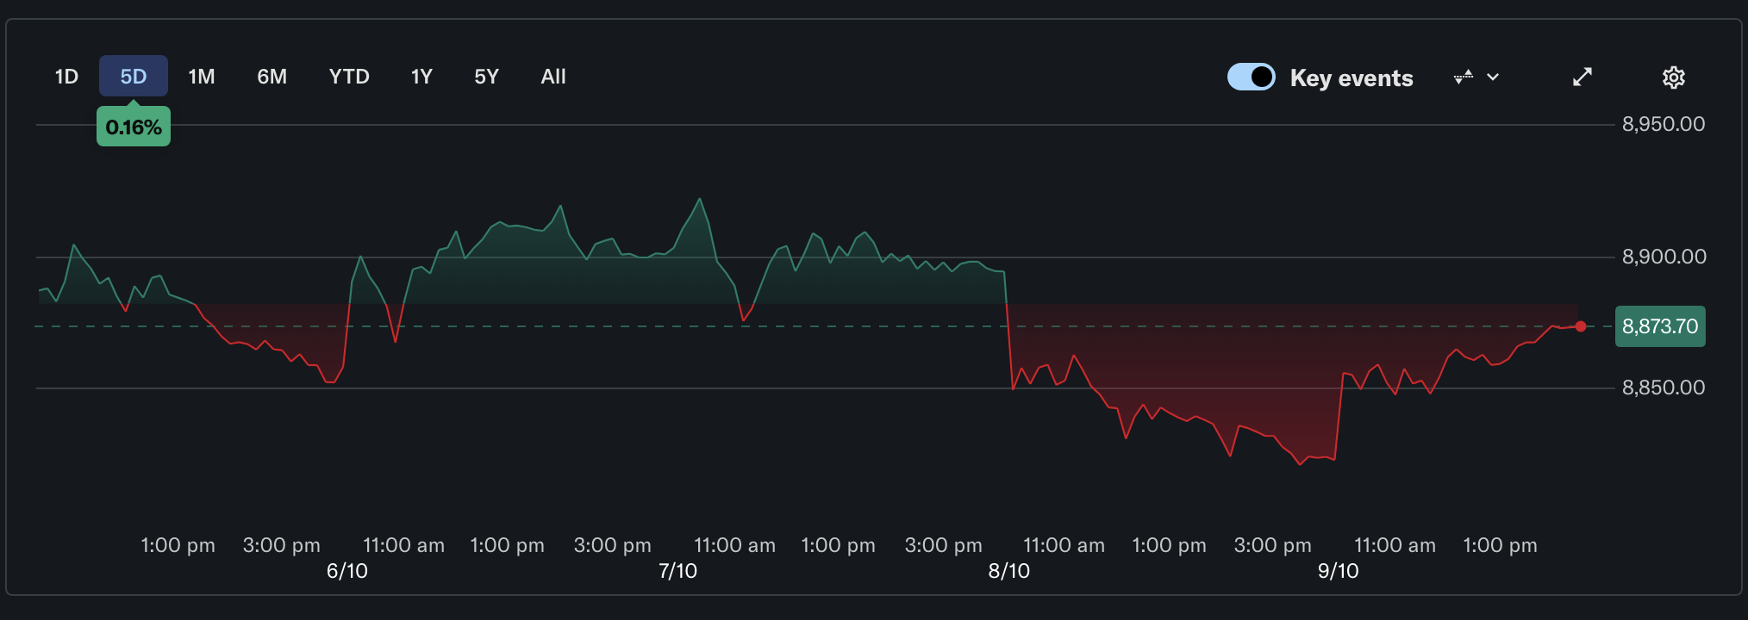1748x620 pixels.
Task: Click the 9/10 date label
Action: coord(1339,571)
